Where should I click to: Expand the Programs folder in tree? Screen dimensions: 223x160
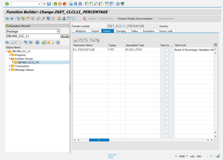point(10,55)
